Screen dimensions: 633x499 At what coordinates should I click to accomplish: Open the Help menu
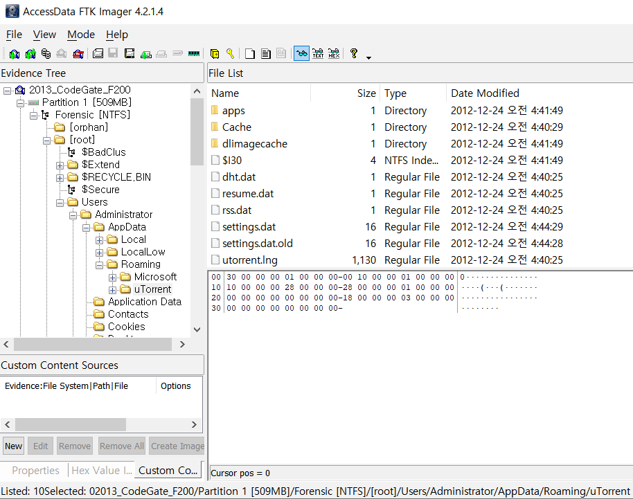[117, 35]
